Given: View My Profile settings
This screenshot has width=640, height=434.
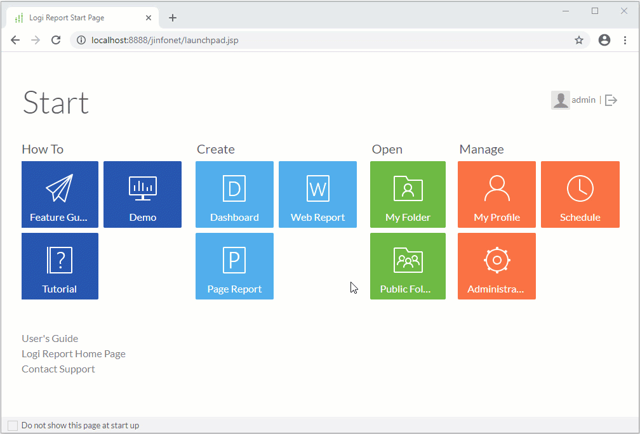Looking at the screenshot, I should click(x=497, y=194).
